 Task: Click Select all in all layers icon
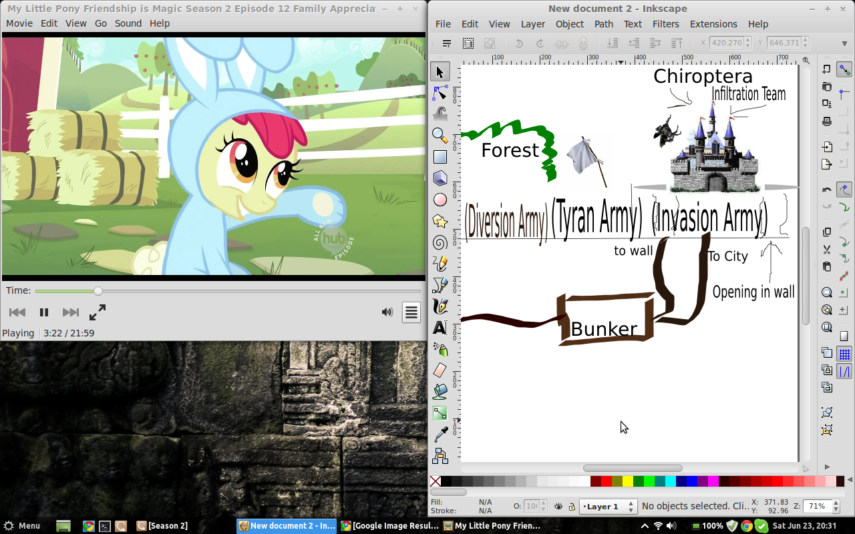tap(468, 43)
